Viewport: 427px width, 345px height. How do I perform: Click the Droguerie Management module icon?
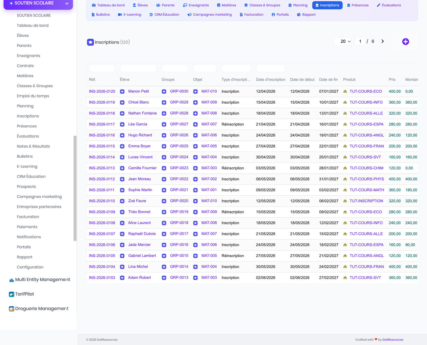coord(12,309)
